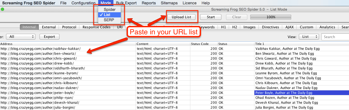The width and height of the screenshot is (349, 110).
Task: Open the Configuration menu
Action: [83, 3]
